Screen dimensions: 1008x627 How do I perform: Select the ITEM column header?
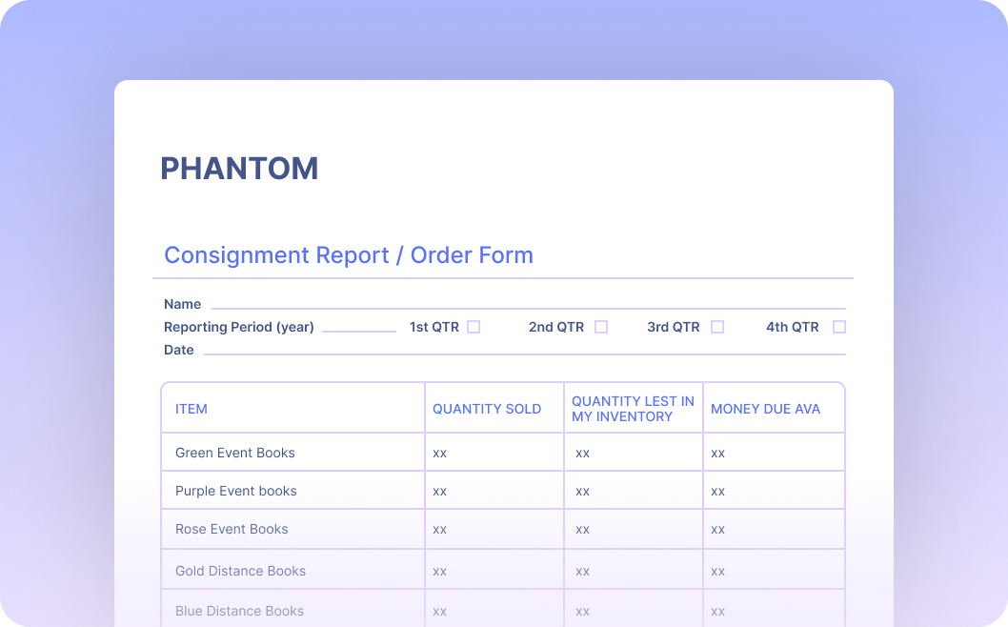(191, 408)
